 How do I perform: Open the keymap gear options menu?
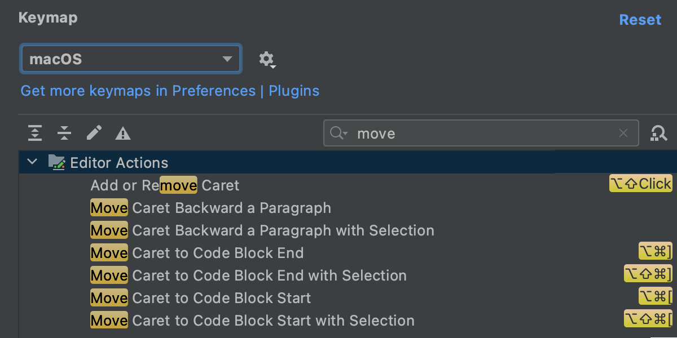coord(266,59)
